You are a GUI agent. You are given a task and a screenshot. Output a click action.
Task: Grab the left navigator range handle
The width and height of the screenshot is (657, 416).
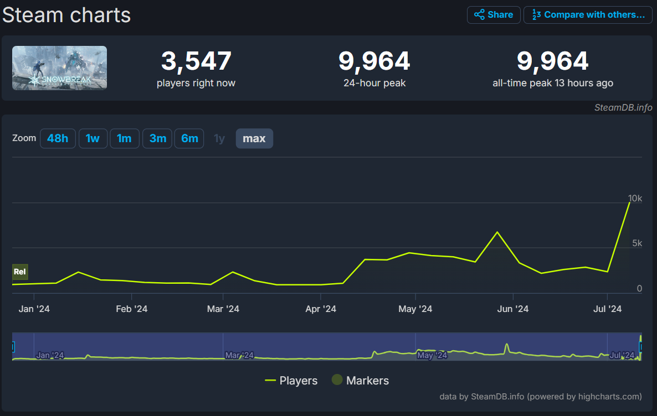(12, 347)
